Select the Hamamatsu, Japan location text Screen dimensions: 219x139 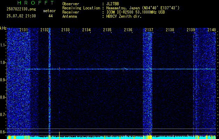coord(143,8)
